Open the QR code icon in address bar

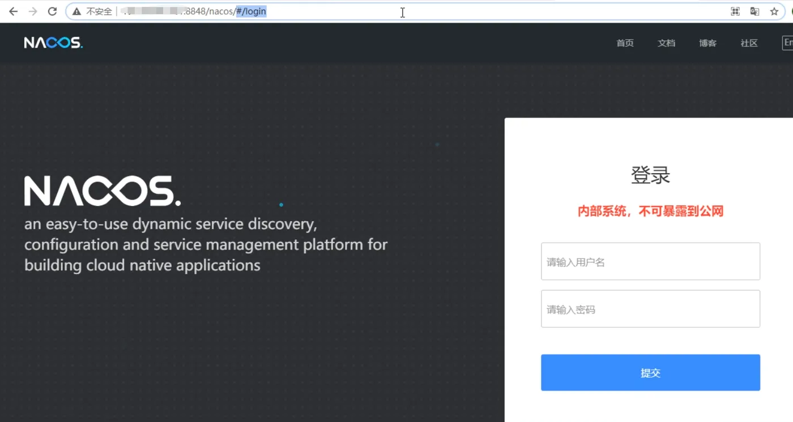(735, 11)
